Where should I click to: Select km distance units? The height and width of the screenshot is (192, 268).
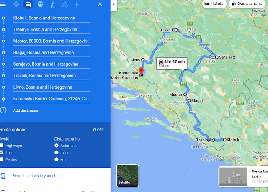pyautogui.click(x=57, y=159)
